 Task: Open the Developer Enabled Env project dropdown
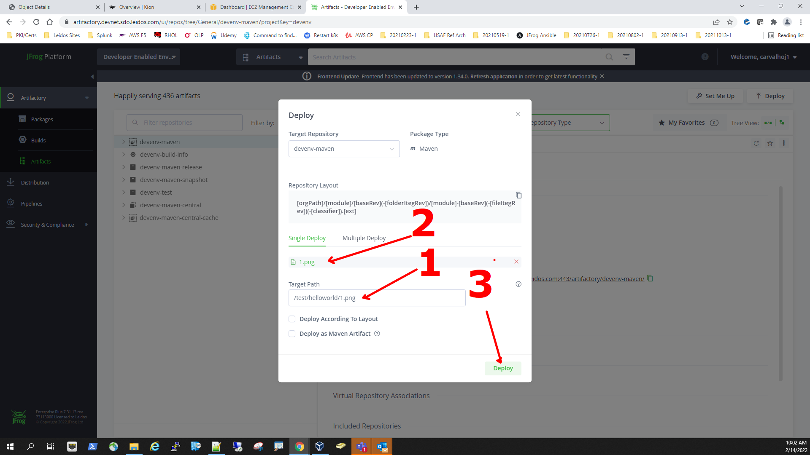[x=139, y=57]
